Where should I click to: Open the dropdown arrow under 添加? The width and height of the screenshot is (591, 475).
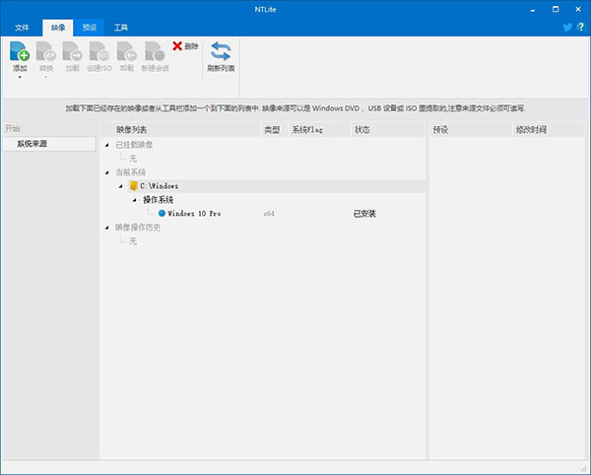(20, 77)
